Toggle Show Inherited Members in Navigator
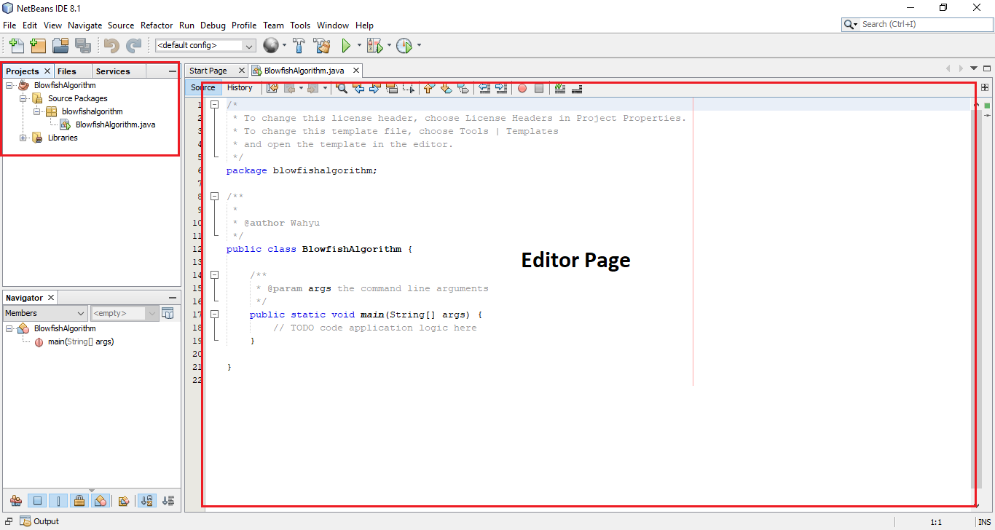995x530 pixels. tap(15, 500)
